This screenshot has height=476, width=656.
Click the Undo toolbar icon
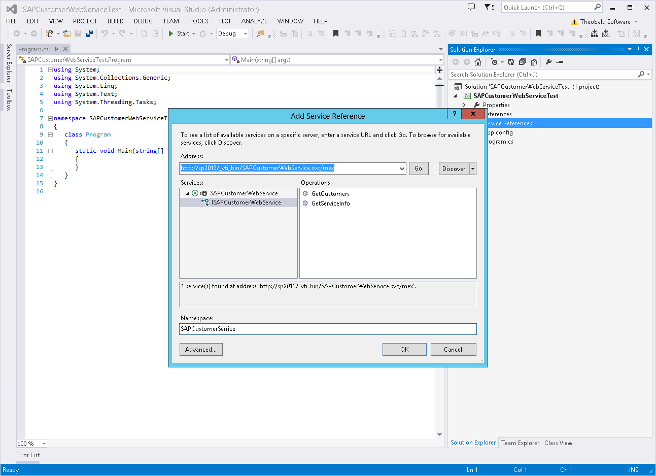coord(104,33)
